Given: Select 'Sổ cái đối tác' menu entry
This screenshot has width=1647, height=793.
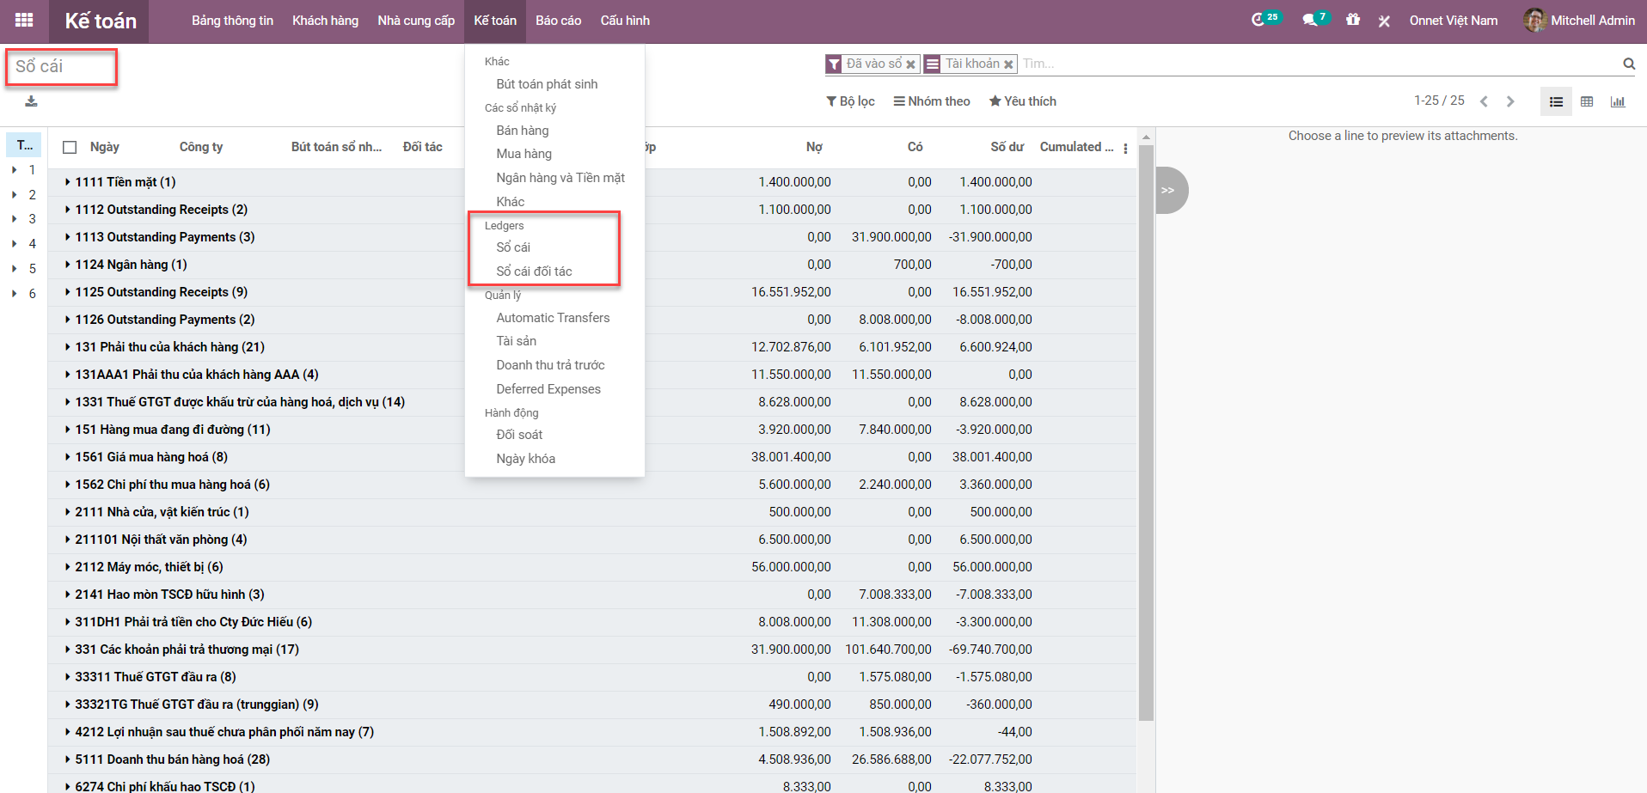Looking at the screenshot, I should (x=534, y=271).
